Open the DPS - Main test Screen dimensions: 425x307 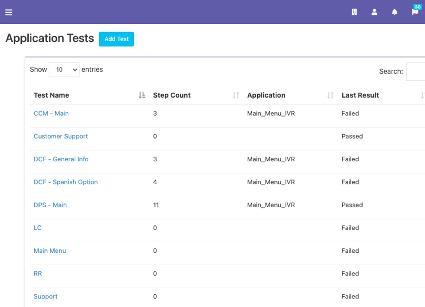[50, 205]
